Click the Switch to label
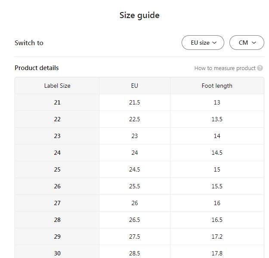The height and width of the screenshot is (258, 269). [29, 43]
